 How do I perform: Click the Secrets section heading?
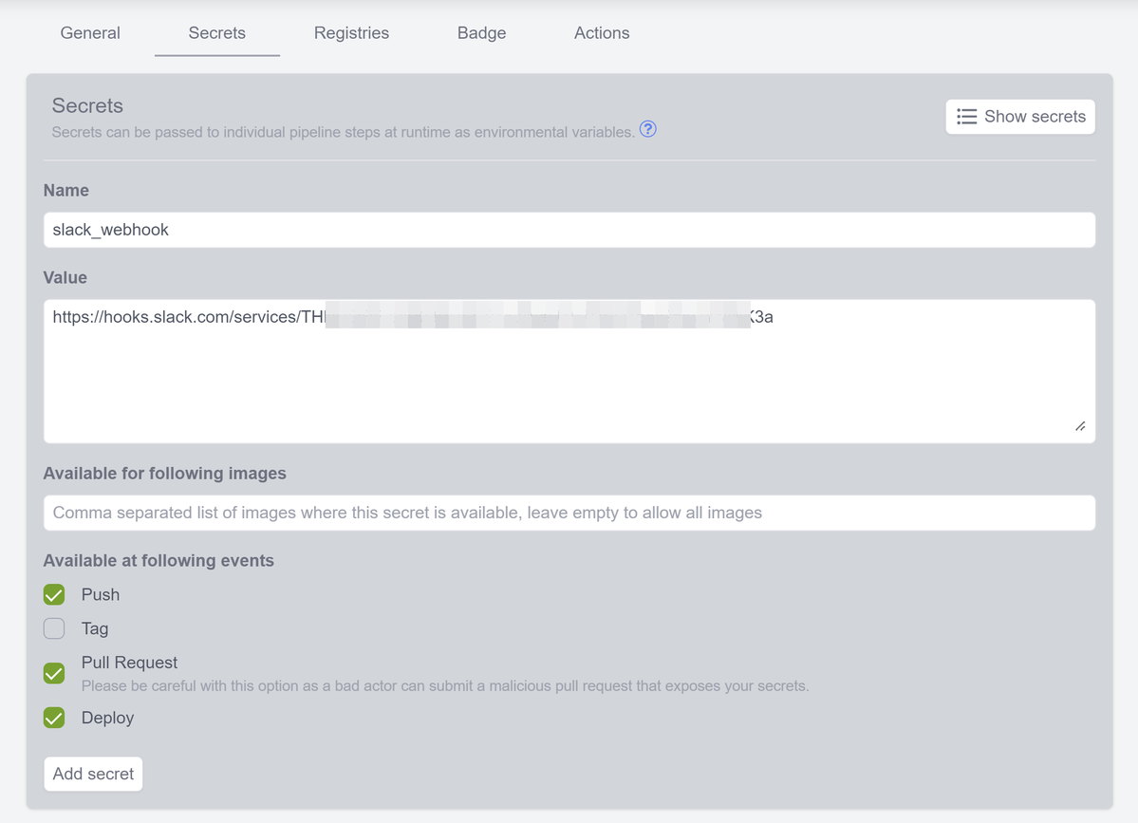click(87, 106)
